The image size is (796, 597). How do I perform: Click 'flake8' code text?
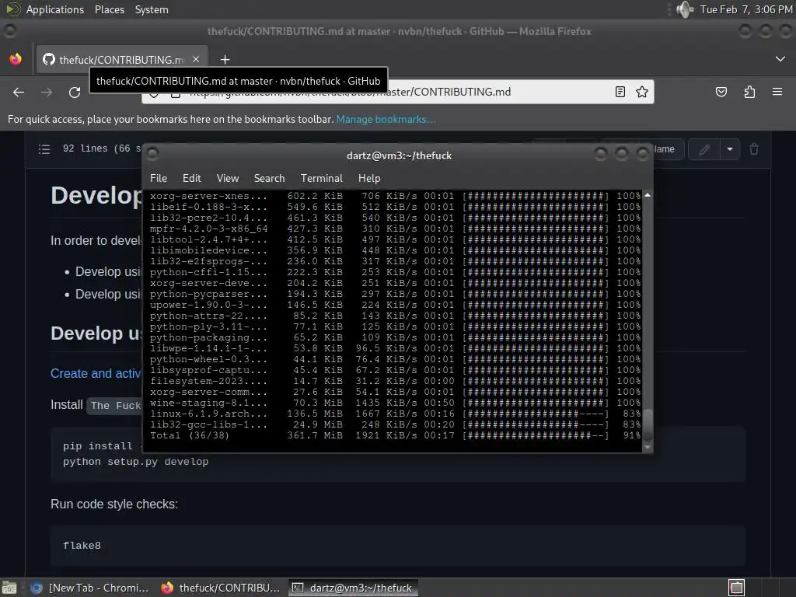(x=82, y=545)
